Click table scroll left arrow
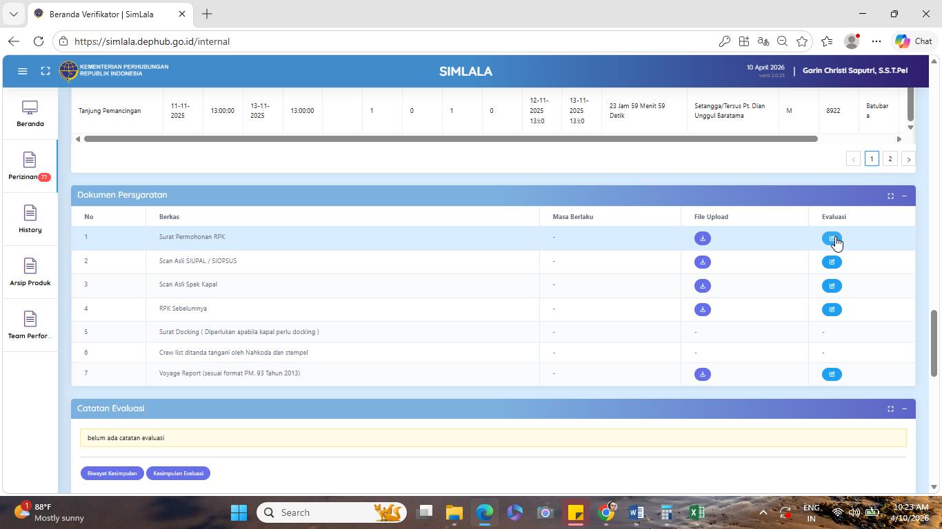This screenshot has width=942, height=529. tap(77, 139)
